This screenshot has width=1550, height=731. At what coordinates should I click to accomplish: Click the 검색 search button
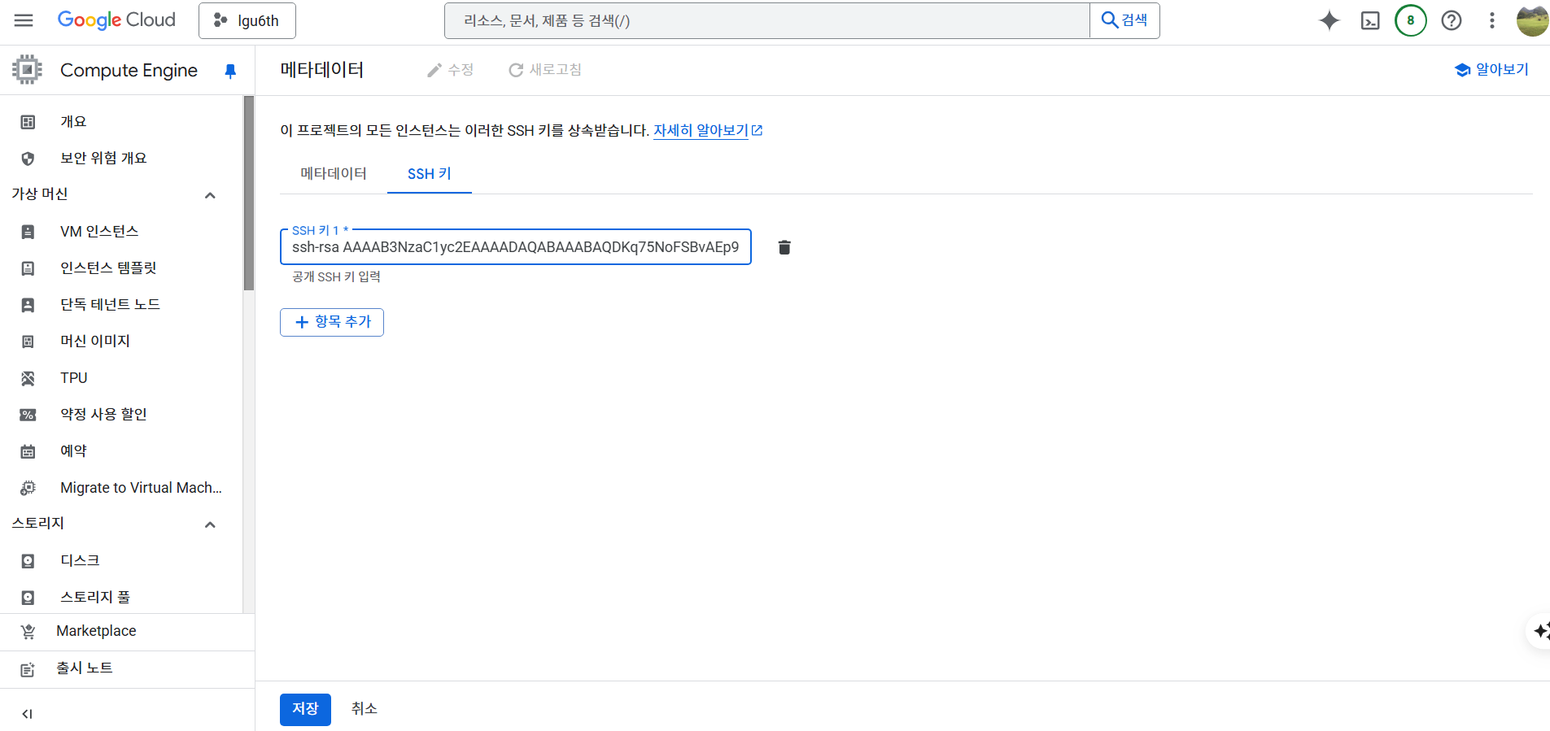pyautogui.click(x=1124, y=20)
